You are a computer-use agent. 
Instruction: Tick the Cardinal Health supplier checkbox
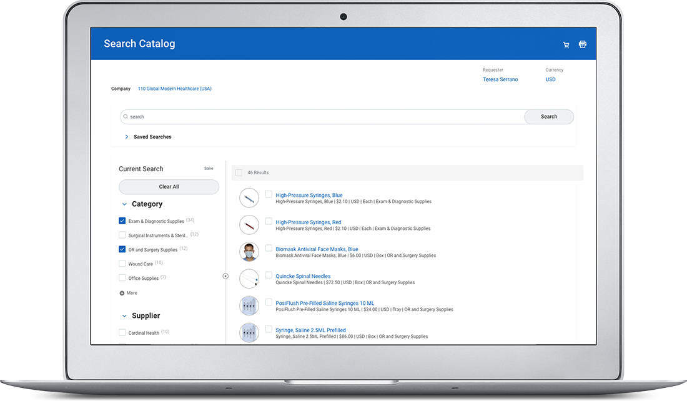pos(122,333)
